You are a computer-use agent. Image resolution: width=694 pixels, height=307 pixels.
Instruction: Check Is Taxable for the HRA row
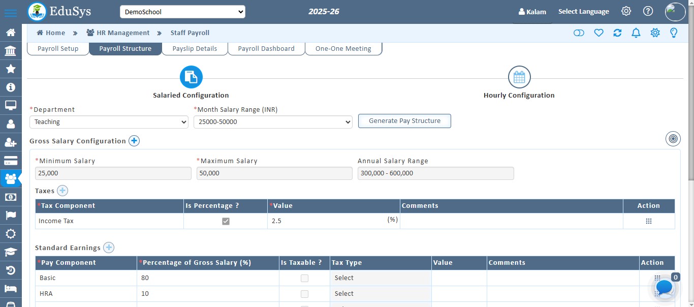[304, 294]
